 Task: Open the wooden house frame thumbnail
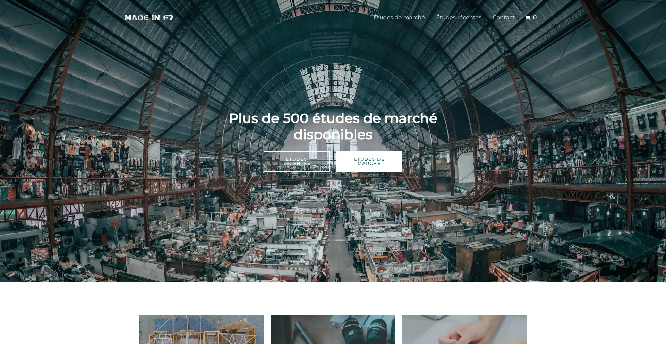click(x=201, y=329)
